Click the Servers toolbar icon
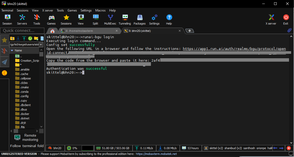Image resolution: width=294 pixels, height=157 pixels. coord(22,20)
